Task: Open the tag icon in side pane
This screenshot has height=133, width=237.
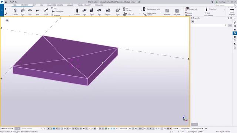Action: (234, 44)
